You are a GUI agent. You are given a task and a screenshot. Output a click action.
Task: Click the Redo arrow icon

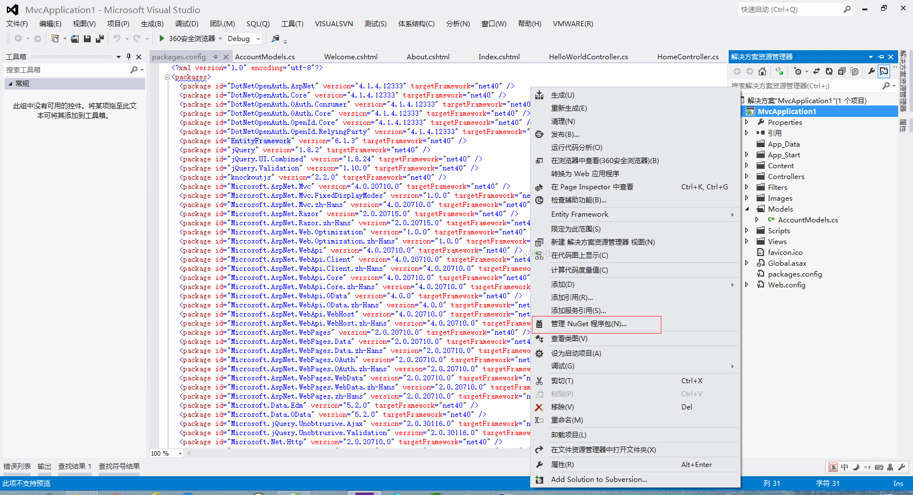pyautogui.click(x=137, y=38)
